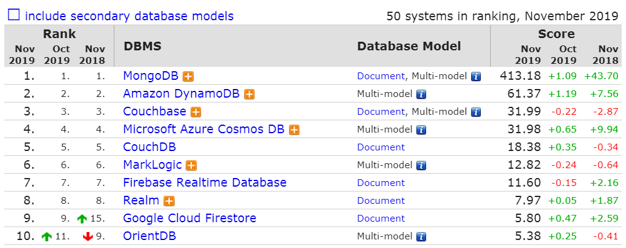Click green up arrow in OrientDB row
Screen dimensions: 626x248
pos(47,237)
